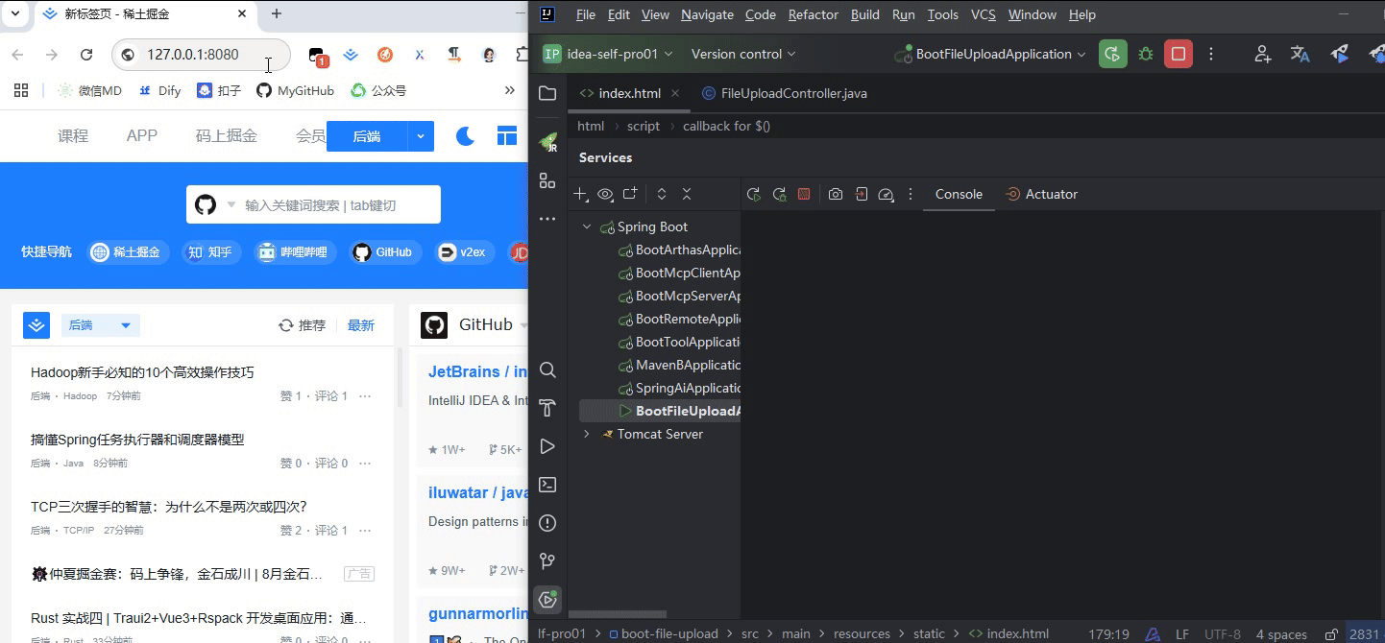The image size is (1385, 643).
Task: Reload the browser page
Action: [86, 55]
